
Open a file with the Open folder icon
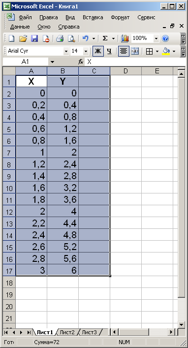(x=23, y=38)
